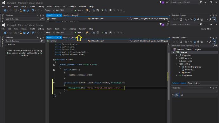Click bookmark icon in lower window toolbar

coord(110,33)
